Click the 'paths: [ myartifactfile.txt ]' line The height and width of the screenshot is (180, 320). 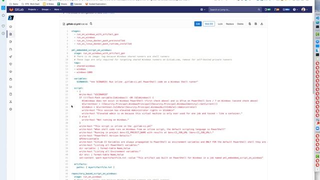(95, 167)
